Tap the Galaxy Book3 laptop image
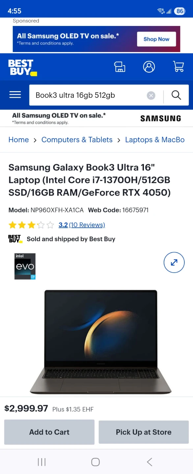The image size is (193, 474). (101, 342)
